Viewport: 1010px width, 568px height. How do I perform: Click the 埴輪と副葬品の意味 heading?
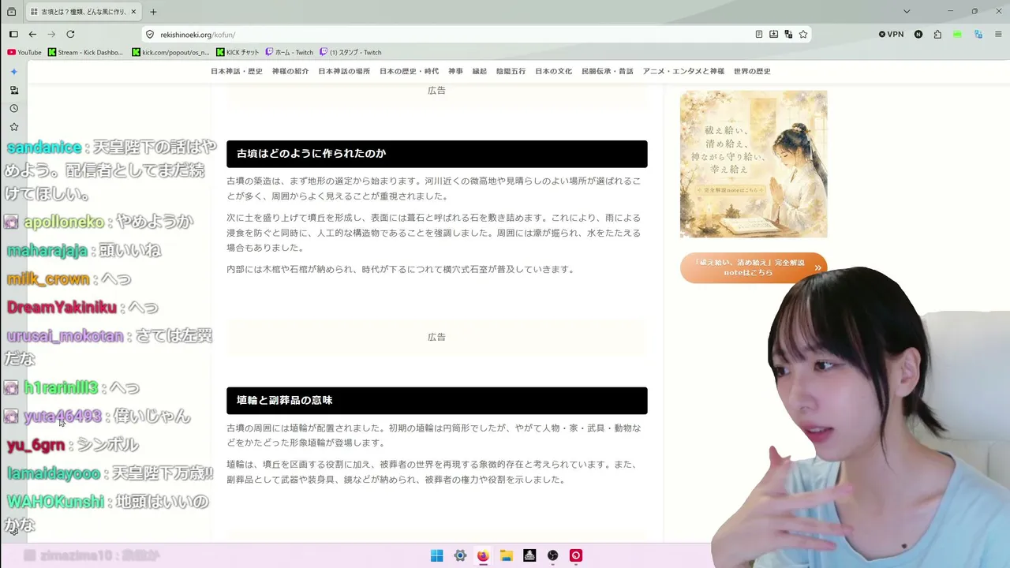coord(436,401)
